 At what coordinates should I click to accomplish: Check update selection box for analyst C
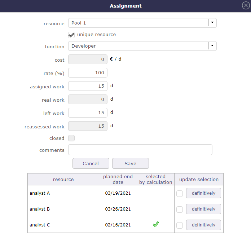tap(180, 225)
